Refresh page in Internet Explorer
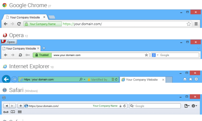This screenshot has height=121, width=202. pos(116,79)
